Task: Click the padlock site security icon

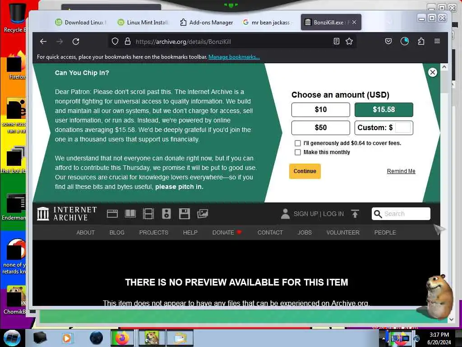Action: (127, 41)
